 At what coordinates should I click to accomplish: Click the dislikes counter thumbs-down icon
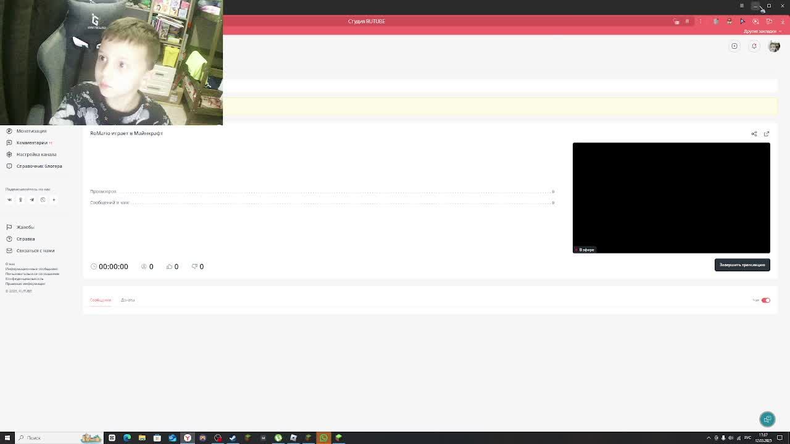click(x=194, y=266)
